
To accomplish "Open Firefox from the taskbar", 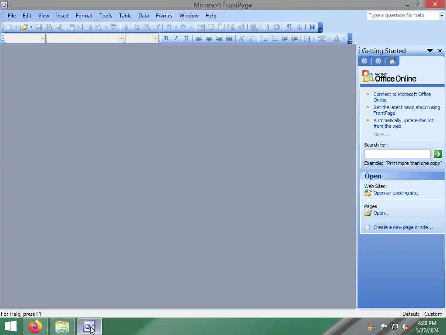I will click(x=35, y=326).
